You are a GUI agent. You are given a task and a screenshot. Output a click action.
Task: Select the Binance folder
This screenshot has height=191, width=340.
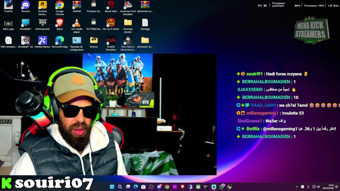[x=94, y=42]
